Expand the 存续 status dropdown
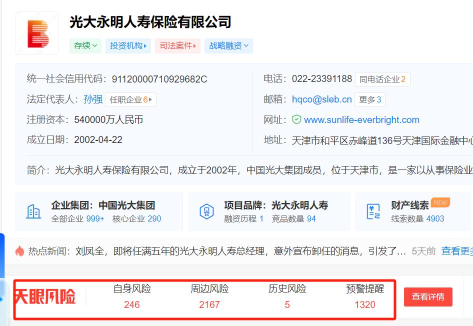 (x=85, y=46)
